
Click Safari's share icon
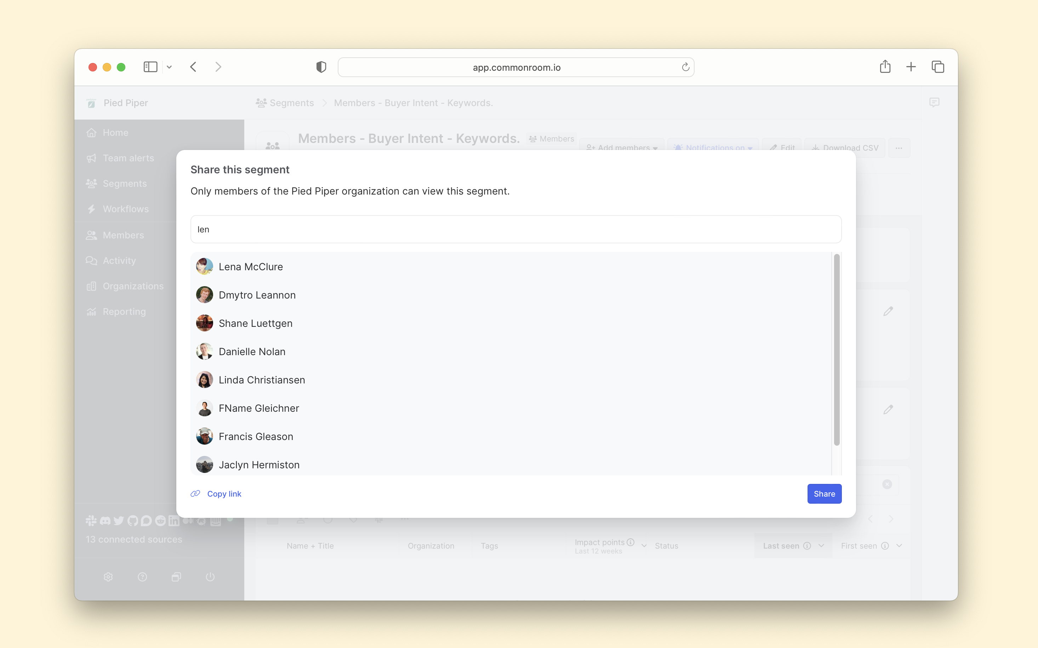tap(885, 67)
